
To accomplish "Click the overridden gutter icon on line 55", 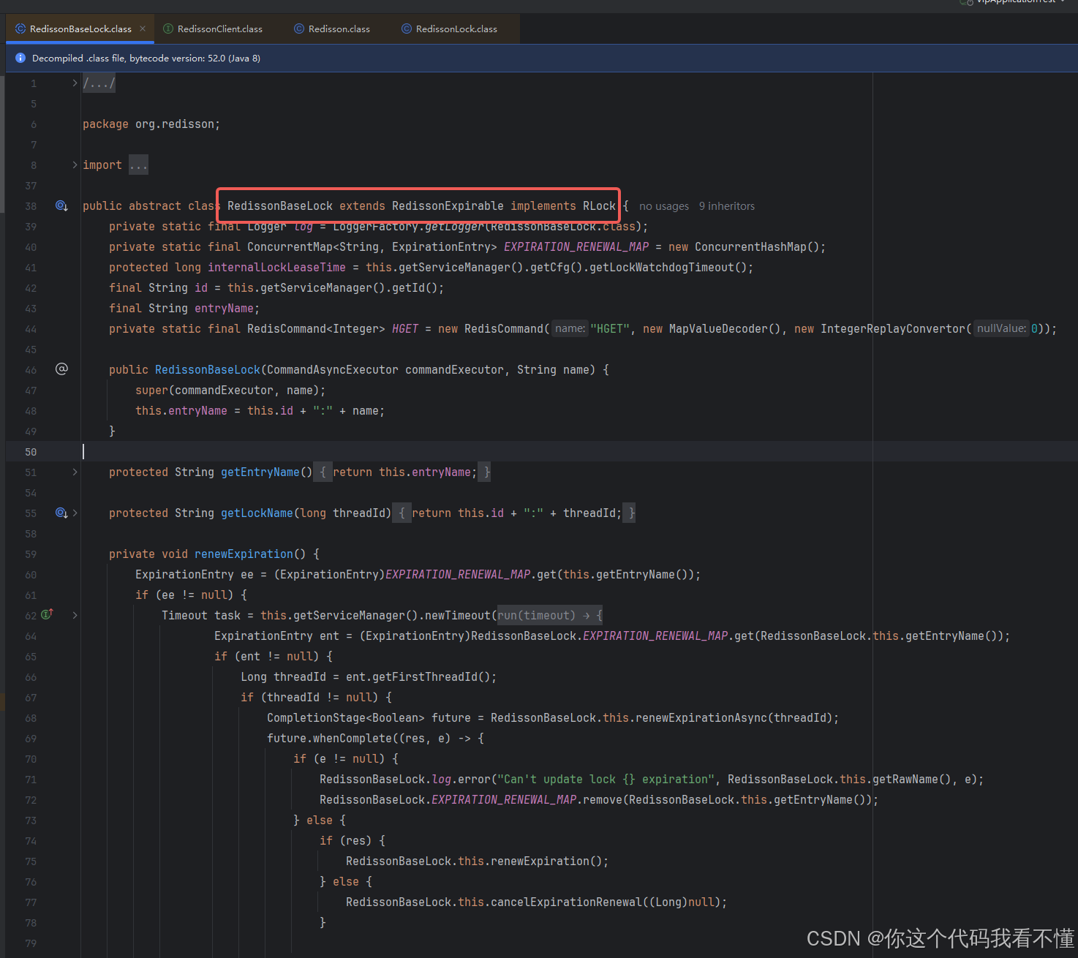I will tap(61, 513).
